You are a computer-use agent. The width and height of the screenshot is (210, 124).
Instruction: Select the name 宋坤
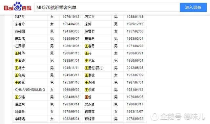point(88,24)
